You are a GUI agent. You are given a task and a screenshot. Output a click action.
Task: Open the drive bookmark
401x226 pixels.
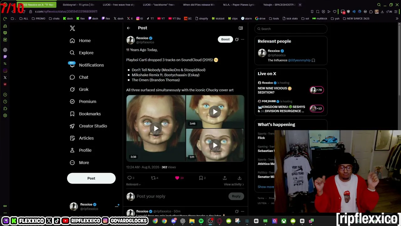(x=260, y=19)
